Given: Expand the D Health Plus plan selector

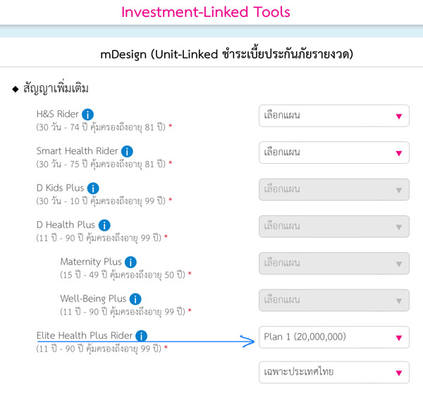Looking at the screenshot, I should (333, 227).
